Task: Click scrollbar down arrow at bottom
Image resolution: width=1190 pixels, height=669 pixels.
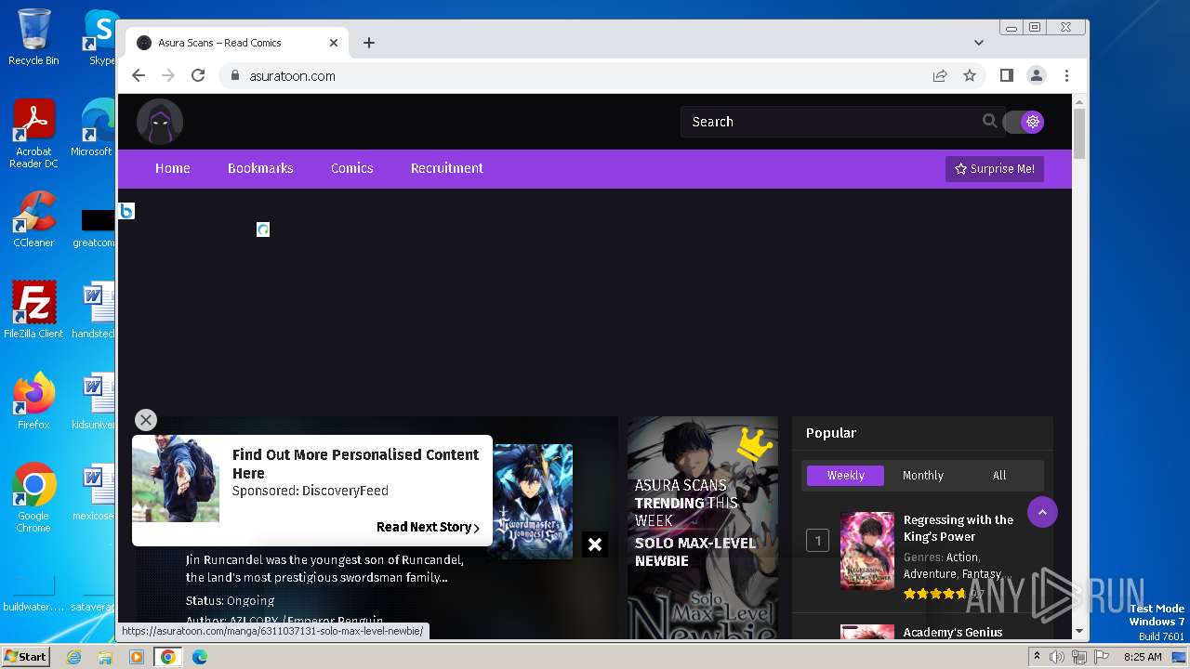Action: 1079,632
